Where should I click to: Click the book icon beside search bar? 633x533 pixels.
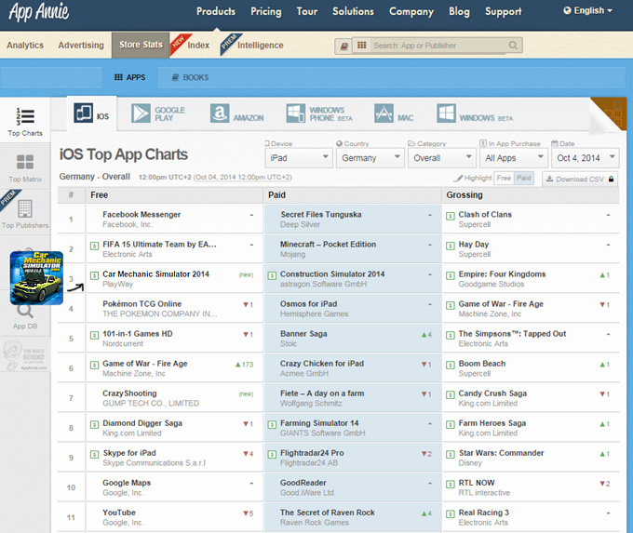click(x=343, y=47)
